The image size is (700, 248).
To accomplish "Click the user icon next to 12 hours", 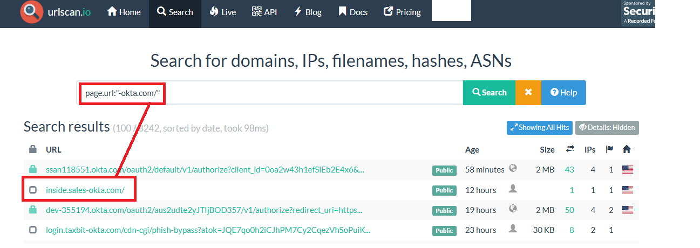I will (x=513, y=189).
